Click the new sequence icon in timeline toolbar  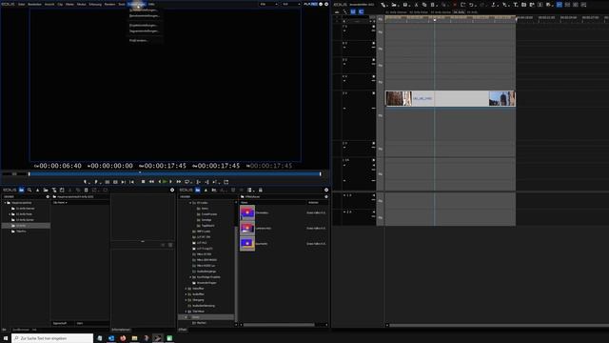(383, 5)
